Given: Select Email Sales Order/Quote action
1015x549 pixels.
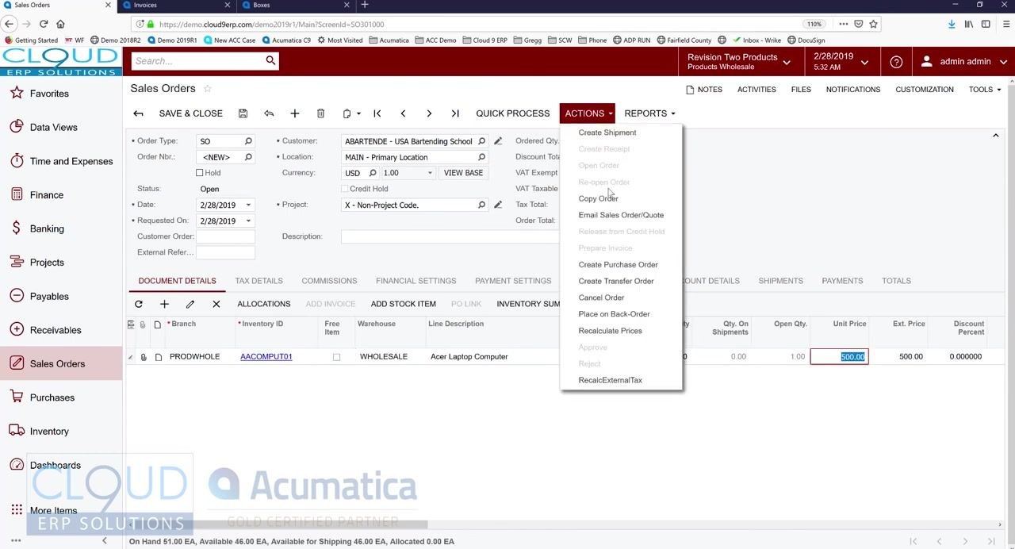Looking at the screenshot, I should coord(621,215).
